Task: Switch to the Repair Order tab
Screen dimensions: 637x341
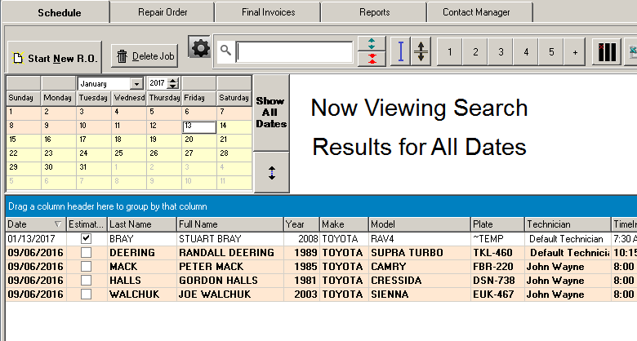Action: (x=162, y=12)
